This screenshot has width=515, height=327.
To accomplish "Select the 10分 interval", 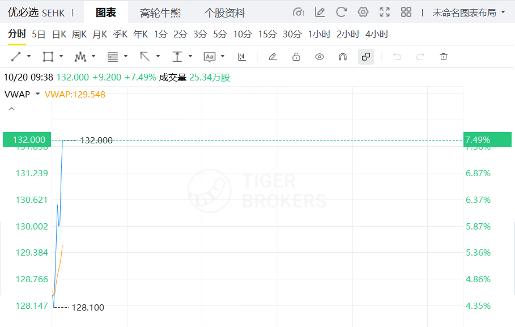I will coord(242,34).
